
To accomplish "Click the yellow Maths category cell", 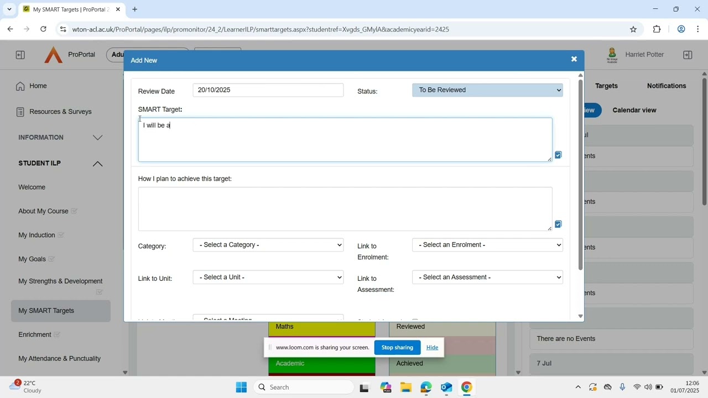I will click(x=322, y=328).
